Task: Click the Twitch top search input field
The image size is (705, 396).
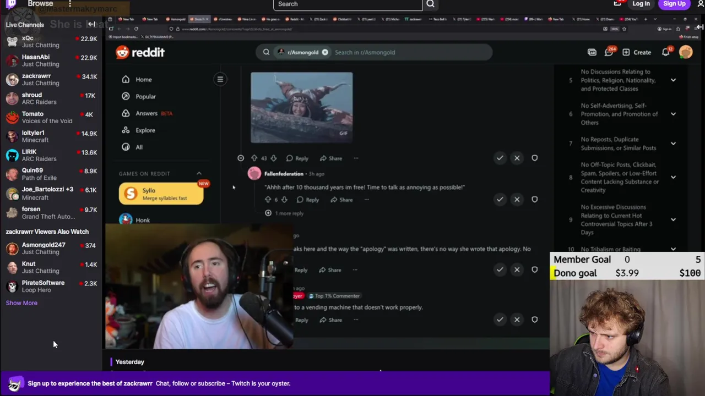Action: pos(348,4)
